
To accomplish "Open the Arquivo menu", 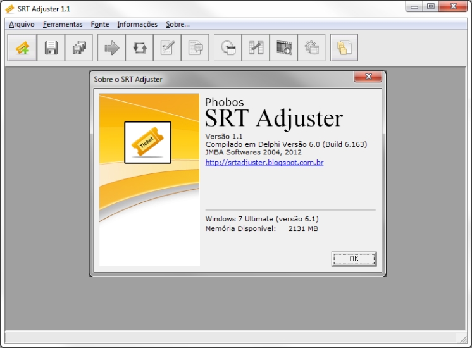I will (x=22, y=25).
